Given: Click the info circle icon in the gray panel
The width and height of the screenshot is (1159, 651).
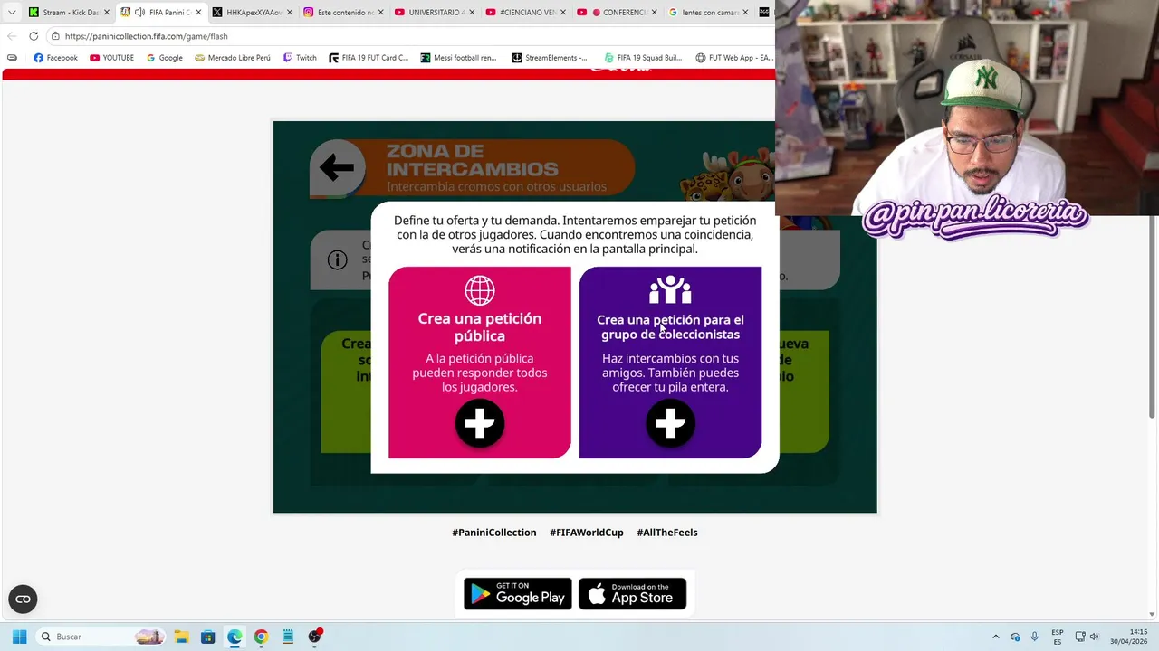Looking at the screenshot, I should tap(337, 260).
